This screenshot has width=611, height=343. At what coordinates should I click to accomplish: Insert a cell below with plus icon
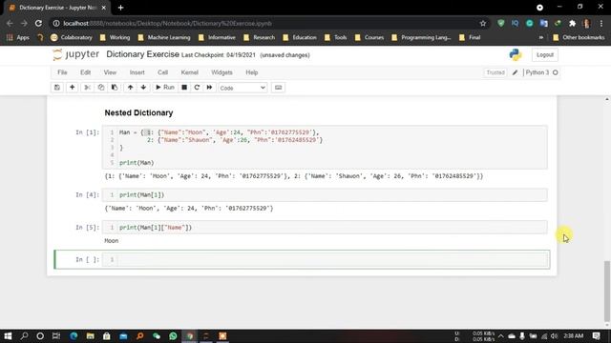pos(73,88)
